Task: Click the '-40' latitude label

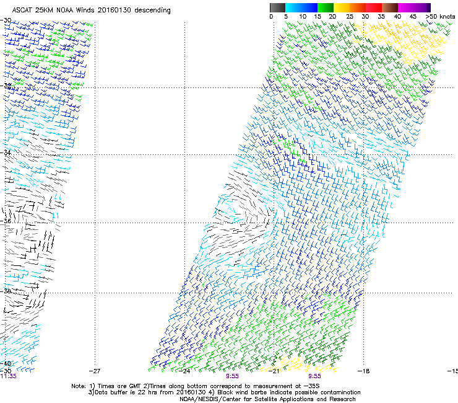Action: [x=6, y=364]
